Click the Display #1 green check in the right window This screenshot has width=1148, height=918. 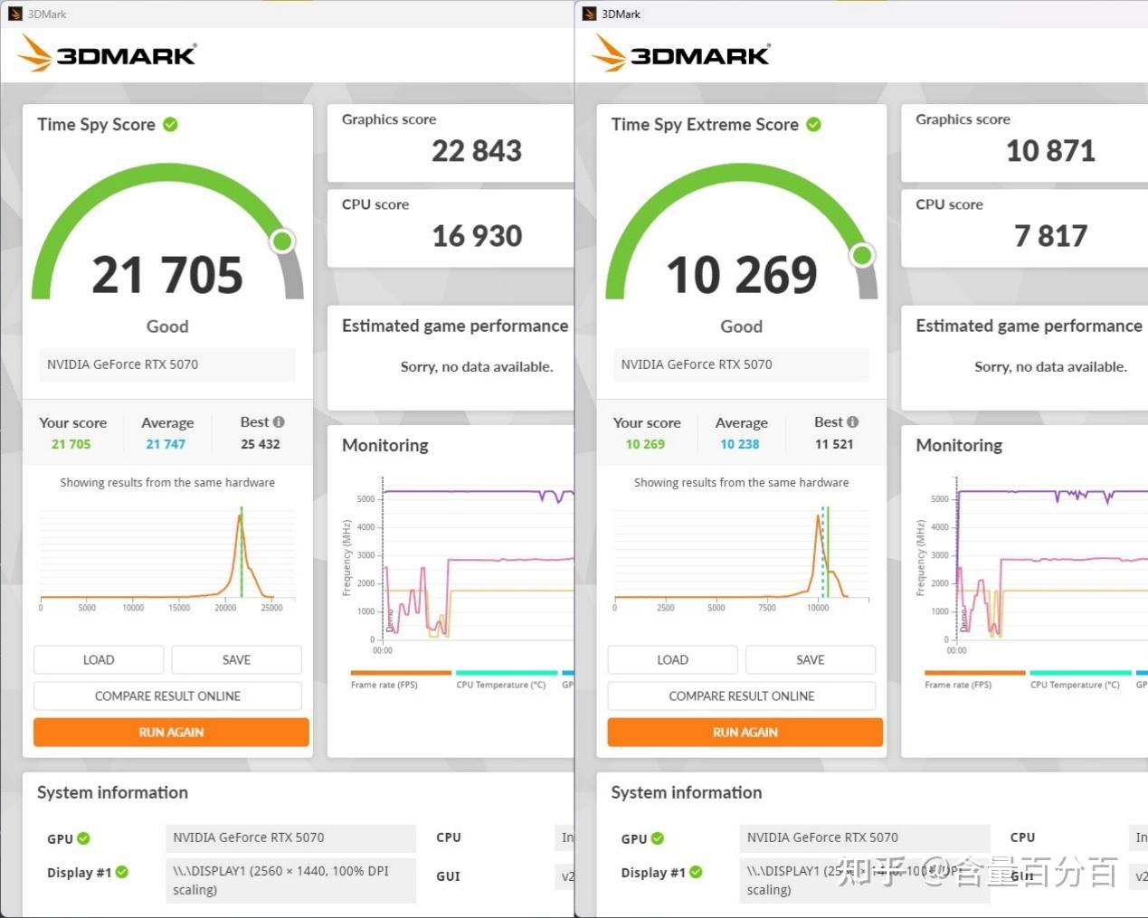[x=696, y=872]
